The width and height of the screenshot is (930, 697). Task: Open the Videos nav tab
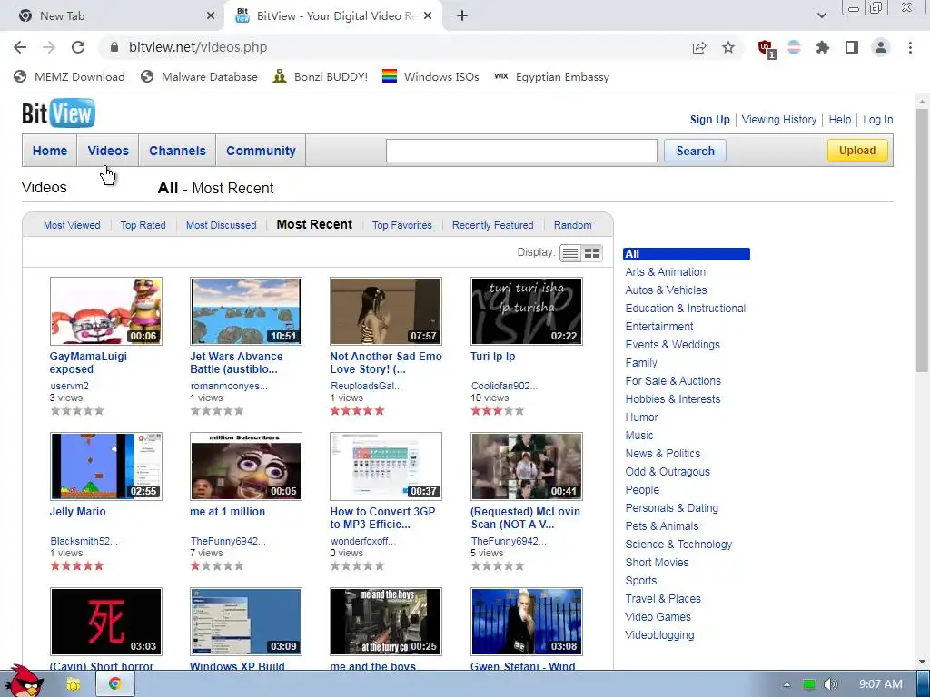pos(108,151)
